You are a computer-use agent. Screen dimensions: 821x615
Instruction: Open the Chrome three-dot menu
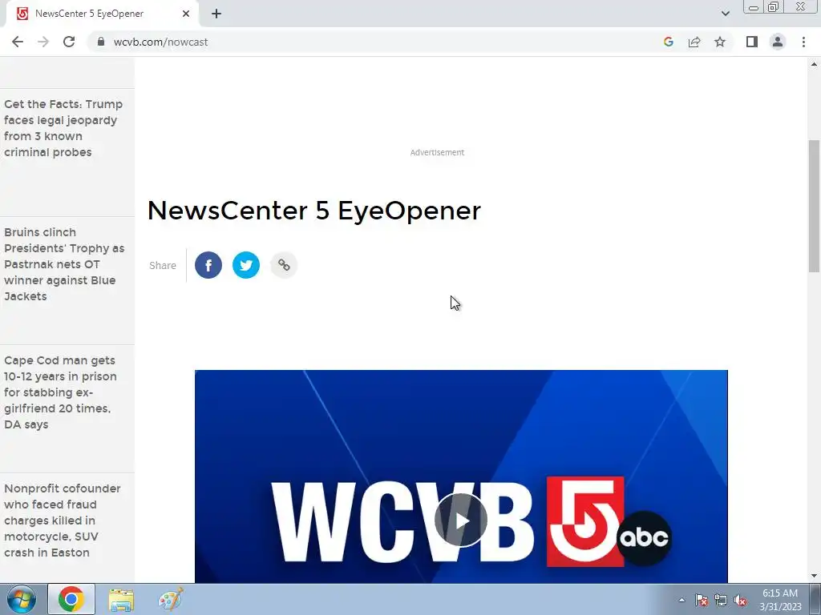click(x=803, y=42)
